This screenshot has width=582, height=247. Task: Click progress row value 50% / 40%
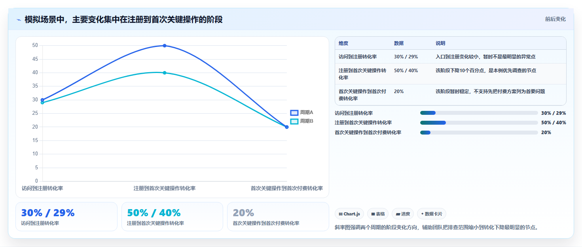click(554, 123)
